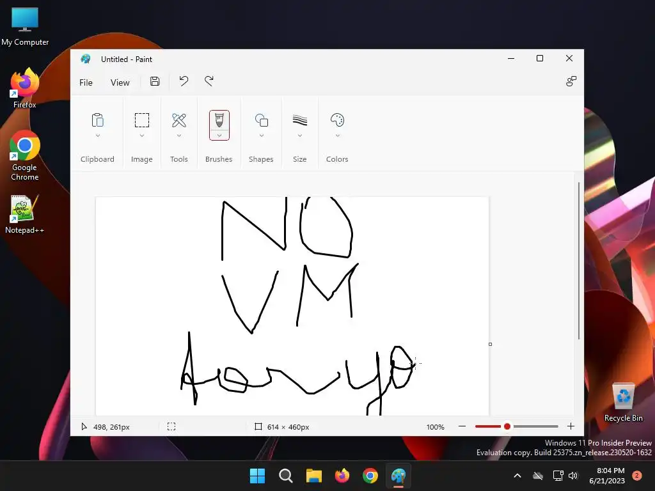Expand the Clipboard dropdown chevron
Image resolution: width=655 pixels, height=491 pixels.
coord(98,136)
